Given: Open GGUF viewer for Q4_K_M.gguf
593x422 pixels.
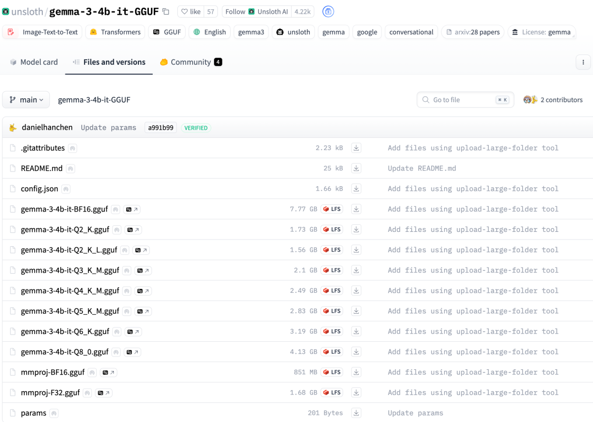Looking at the screenshot, I should [143, 291].
